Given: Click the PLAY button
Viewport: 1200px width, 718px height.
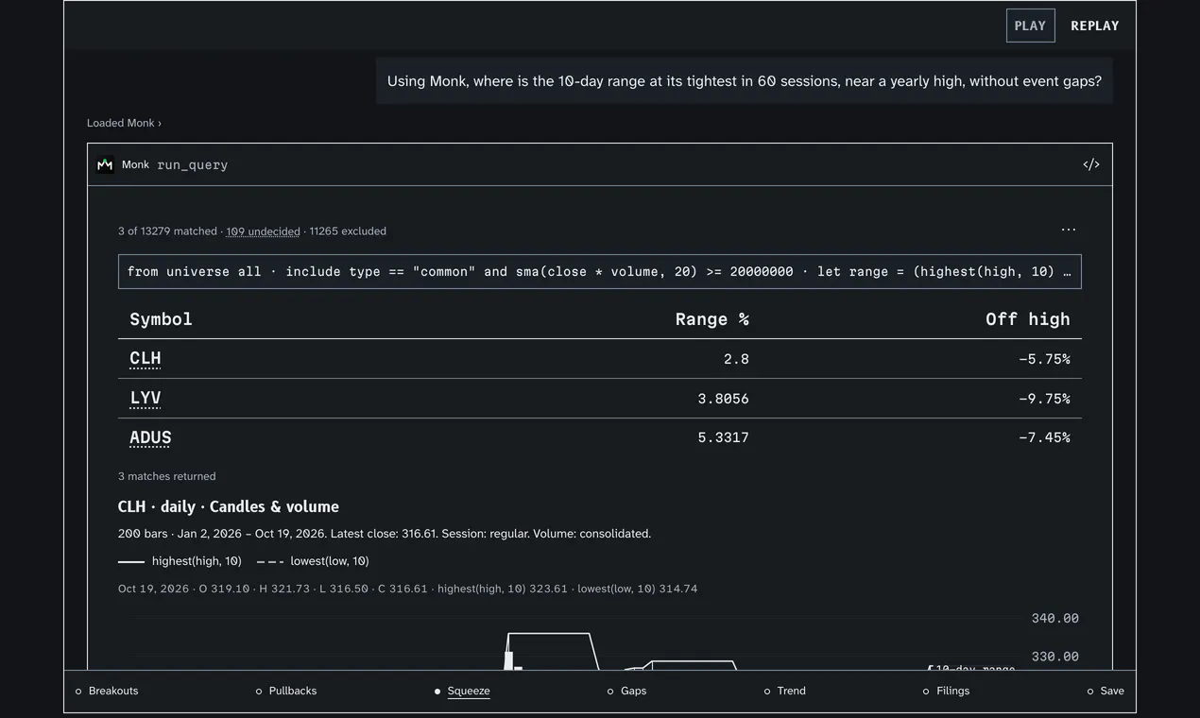Looking at the screenshot, I should tap(1030, 26).
